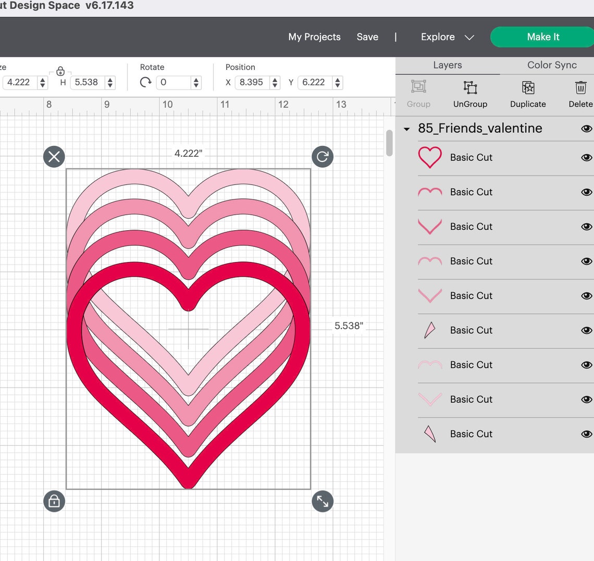Click the Rotate icon in the toolbar

(145, 82)
